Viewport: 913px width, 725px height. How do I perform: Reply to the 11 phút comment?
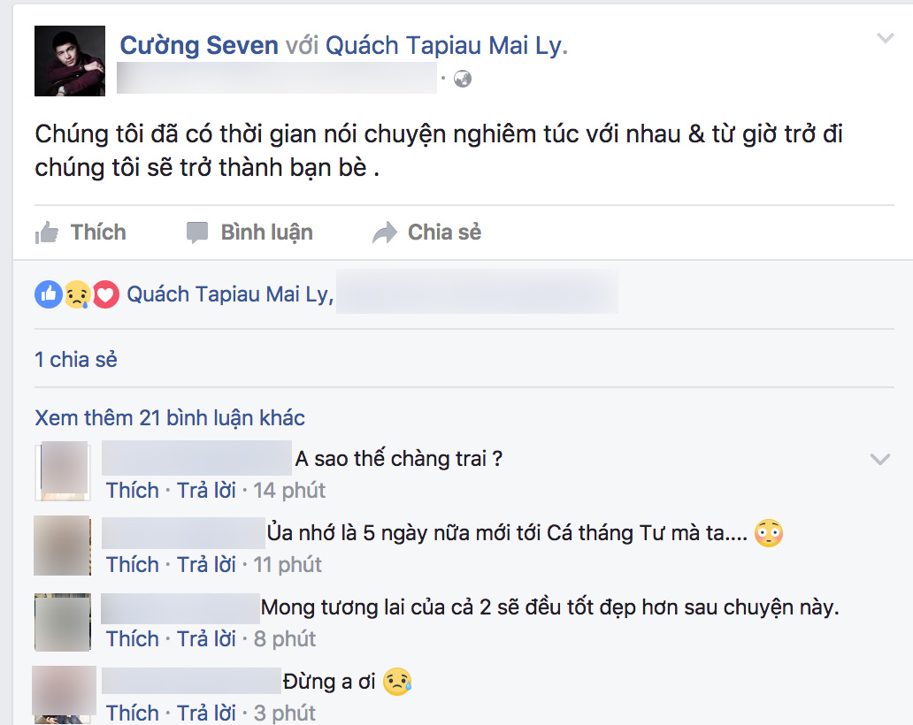(x=206, y=565)
